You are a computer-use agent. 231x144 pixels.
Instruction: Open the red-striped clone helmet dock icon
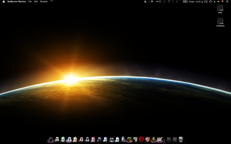tap(81, 139)
